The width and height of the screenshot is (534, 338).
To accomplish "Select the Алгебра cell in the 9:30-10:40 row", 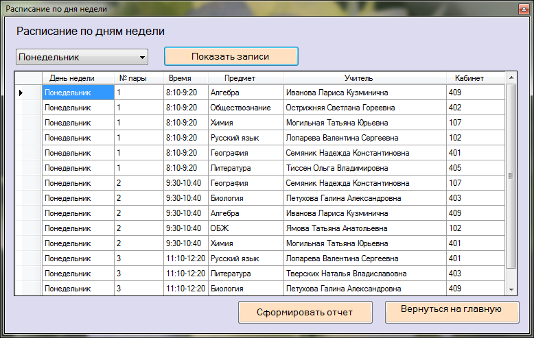I will [x=246, y=213].
